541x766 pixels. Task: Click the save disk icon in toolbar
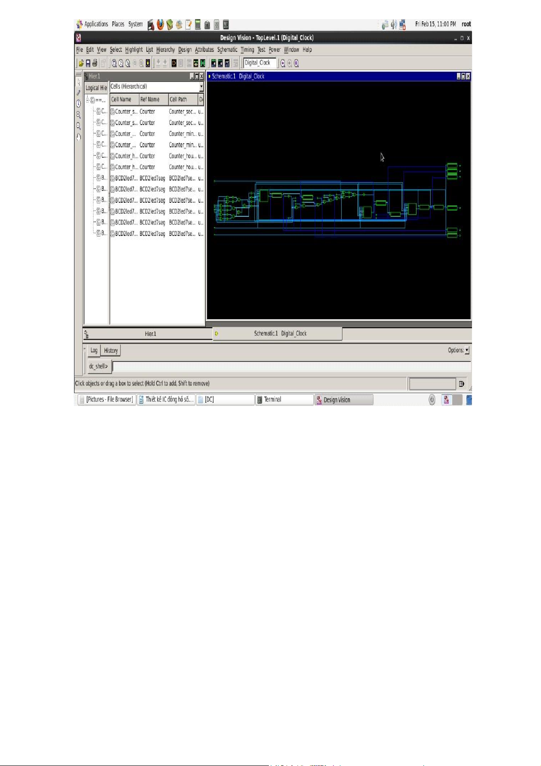click(x=88, y=64)
